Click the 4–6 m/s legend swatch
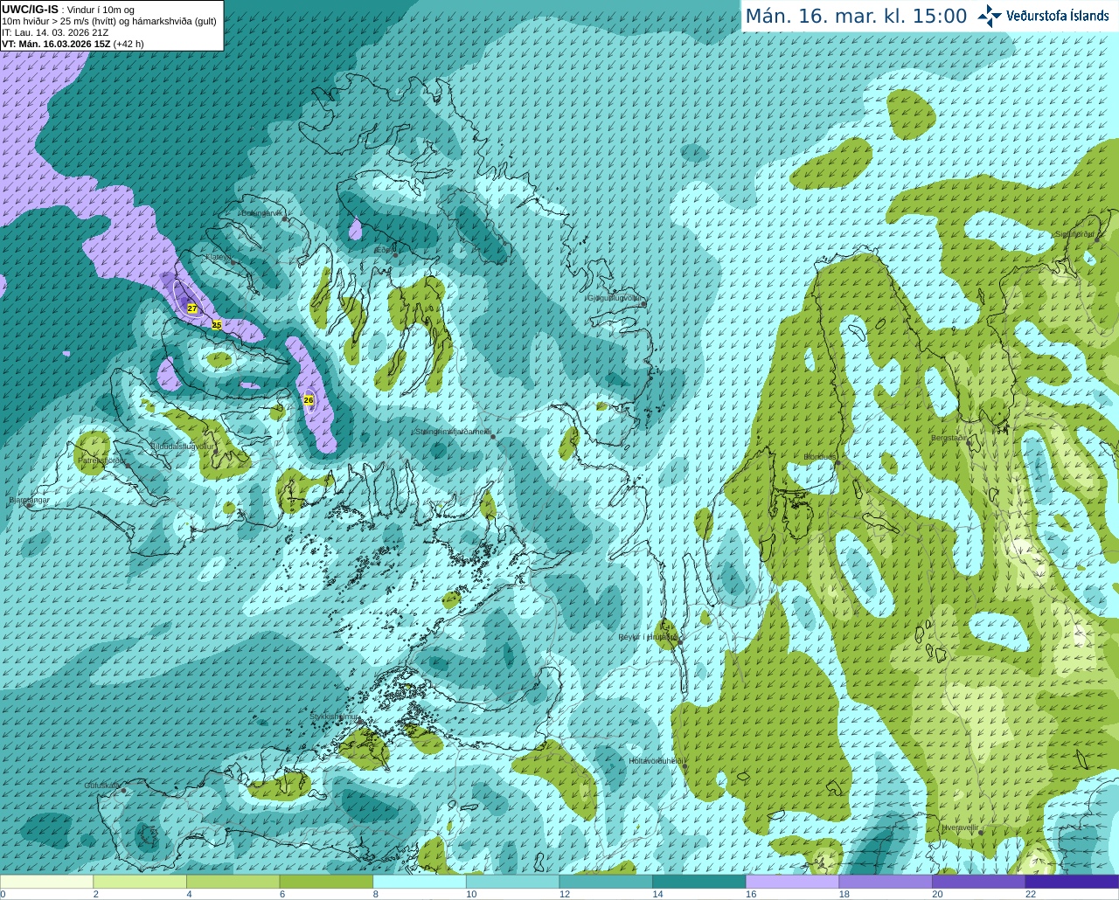Image resolution: width=1119 pixels, height=900 pixels. [x=233, y=882]
